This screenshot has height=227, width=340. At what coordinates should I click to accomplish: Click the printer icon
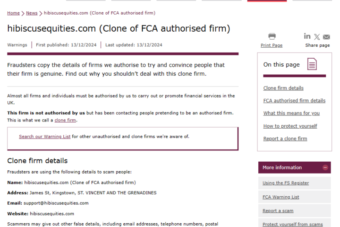pyautogui.click(x=272, y=36)
